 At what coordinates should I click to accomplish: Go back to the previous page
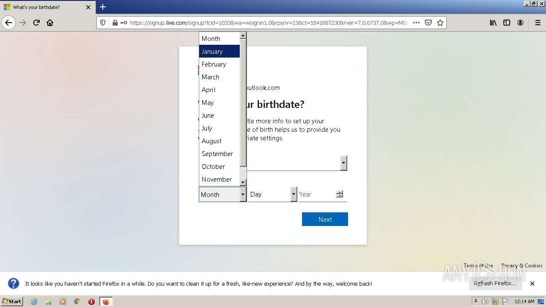tap(9, 23)
